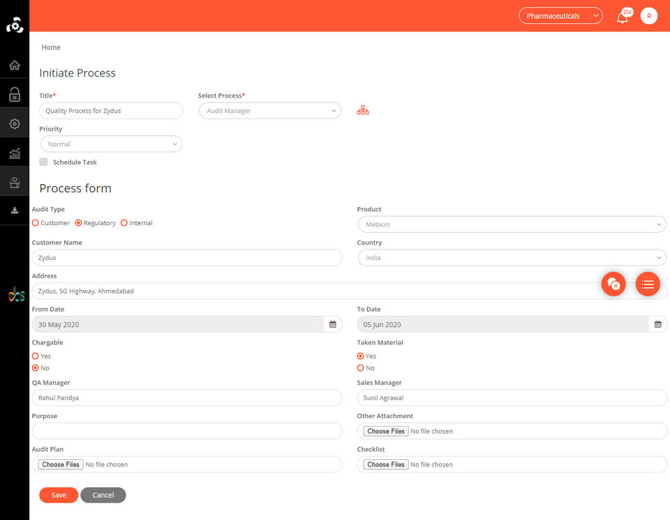Open the floating list menu button
This screenshot has height=520, width=670.
(x=648, y=284)
